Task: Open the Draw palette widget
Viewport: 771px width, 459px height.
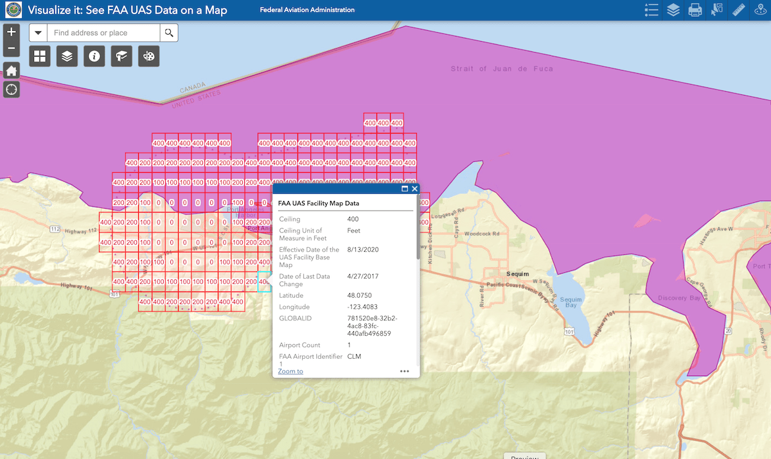Action: click(x=148, y=56)
